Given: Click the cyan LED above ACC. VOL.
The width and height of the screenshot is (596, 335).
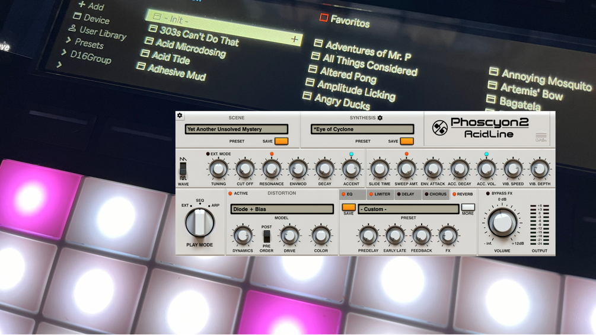Looking at the screenshot, I should [x=486, y=154].
